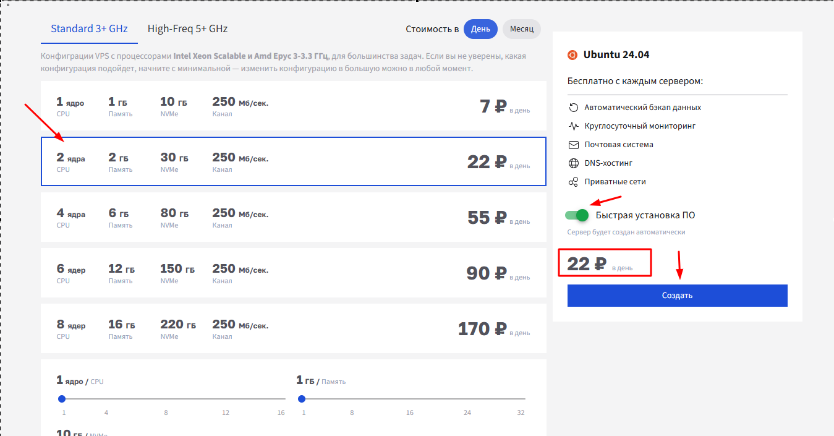Click the 12 mark on the CPU slider
The height and width of the screenshot is (436, 834).
coord(226,412)
